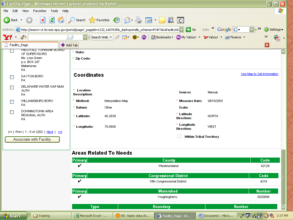Click the Associate with Facility button
This screenshot has width=293, height=220.
[32, 140]
